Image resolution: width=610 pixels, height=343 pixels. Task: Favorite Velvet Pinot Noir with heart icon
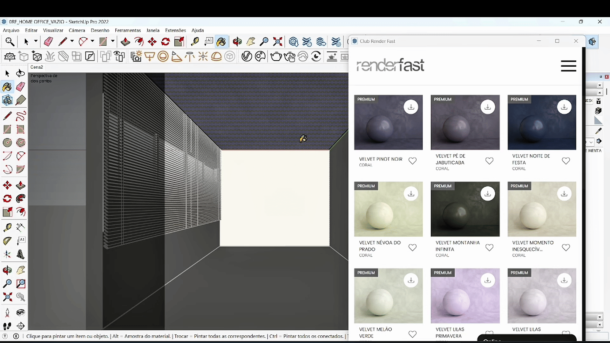pos(412,161)
